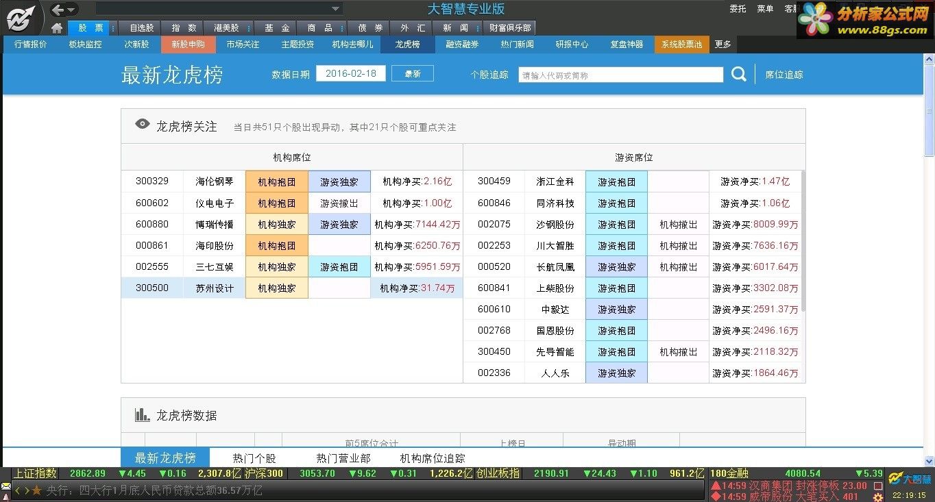Select the 海伦钢琴 row
Viewport: 935px width, 502px height.
tap(292, 181)
